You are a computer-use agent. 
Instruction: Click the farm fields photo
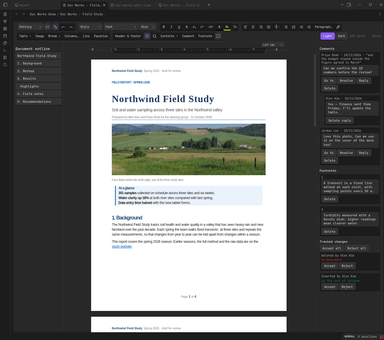(x=189, y=149)
